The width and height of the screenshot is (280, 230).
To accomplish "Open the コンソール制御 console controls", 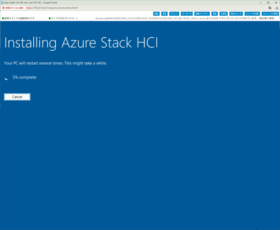I will pos(270,14).
